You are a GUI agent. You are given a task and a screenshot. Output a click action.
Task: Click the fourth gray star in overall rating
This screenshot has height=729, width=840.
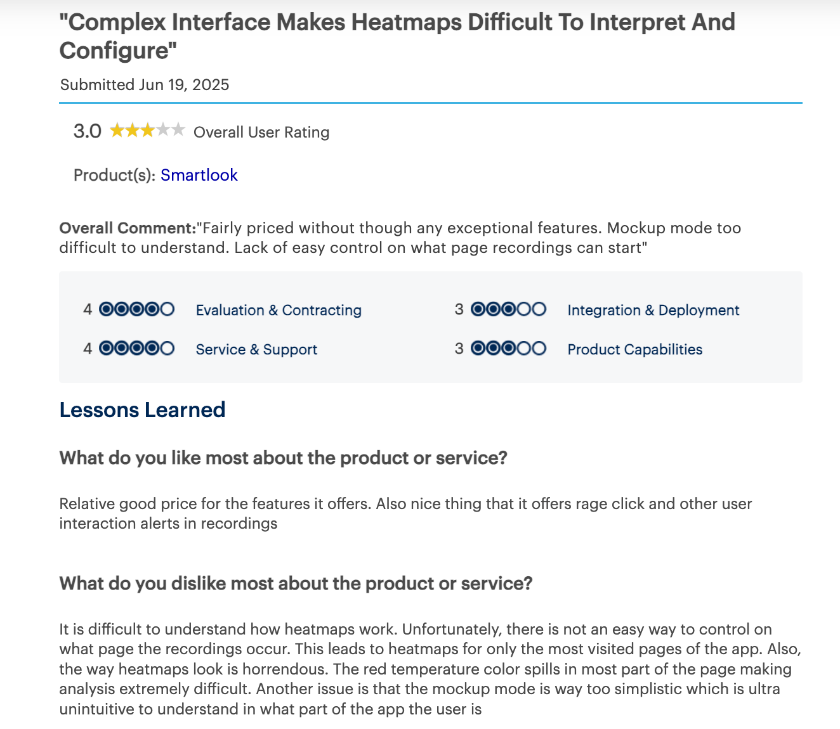163,131
